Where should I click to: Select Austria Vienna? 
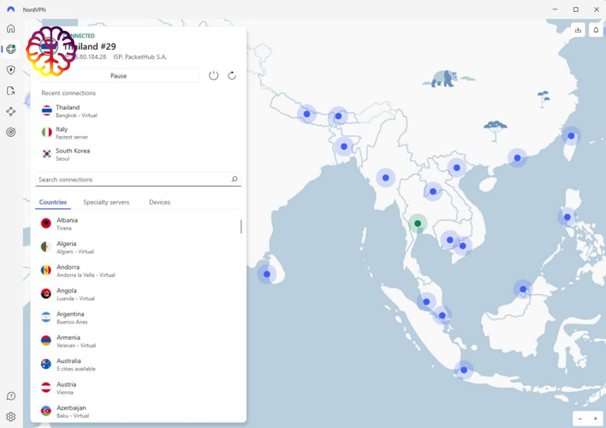(139, 388)
